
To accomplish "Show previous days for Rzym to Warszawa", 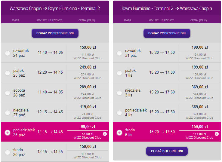I will (x=167, y=33).
